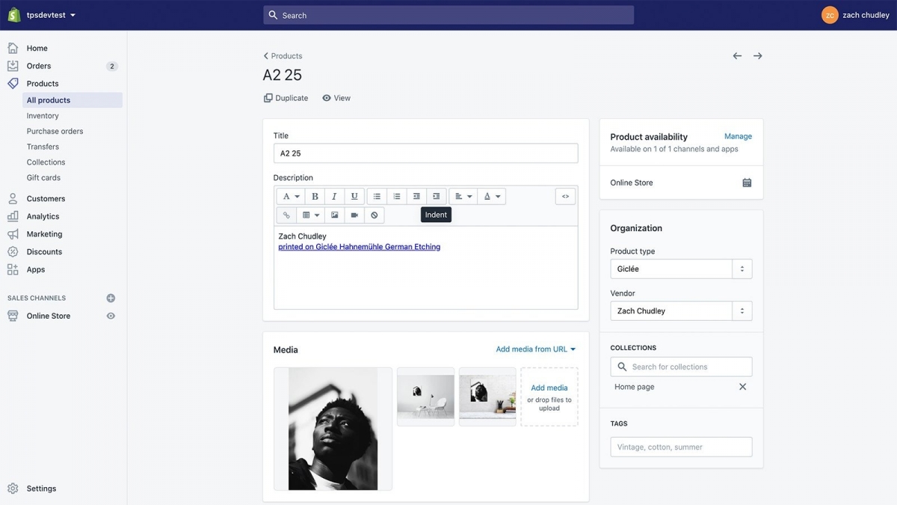Open the text formatting style dropdown

tap(289, 195)
